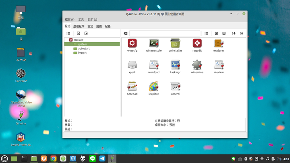Screen dimensions: 290x163
Task: Switch to the 處理程序 tab
Action: coord(79,27)
